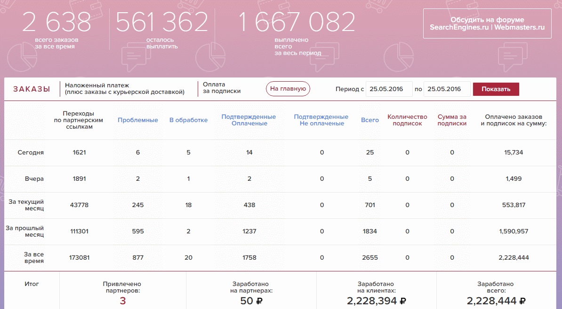Click the 'Подтвержденные Оплаченые' column header
The width and height of the screenshot is (562, 309).
coord(249,120)
